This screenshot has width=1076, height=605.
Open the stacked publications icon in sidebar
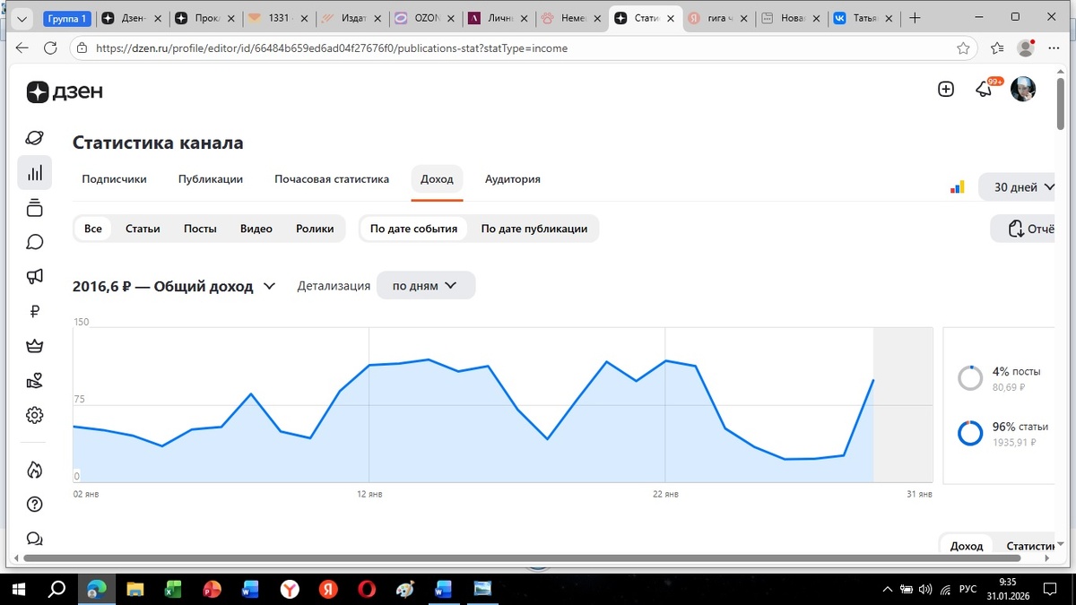[x=34, y=207]
